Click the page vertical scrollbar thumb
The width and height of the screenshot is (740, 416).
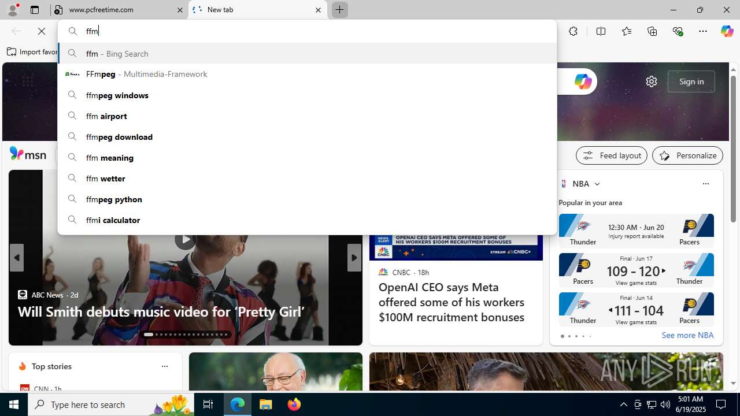click(733, 148)
